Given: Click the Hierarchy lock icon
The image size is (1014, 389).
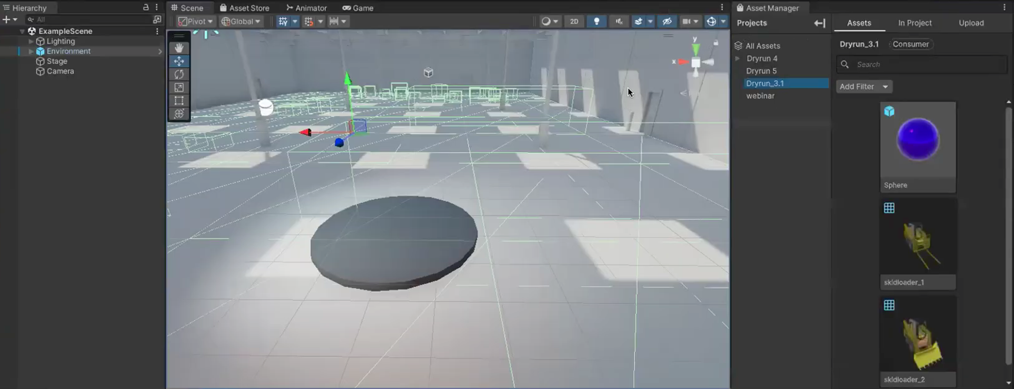Looking at the screenshot, I should click(146, 7).
